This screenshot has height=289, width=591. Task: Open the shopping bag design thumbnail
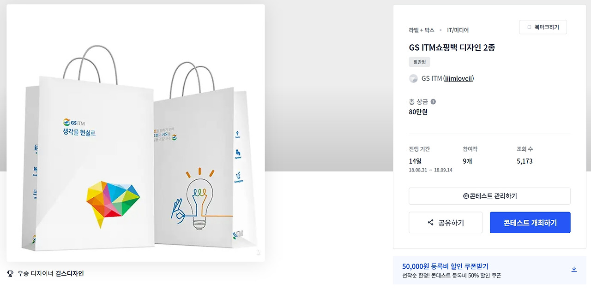point(136,133)
